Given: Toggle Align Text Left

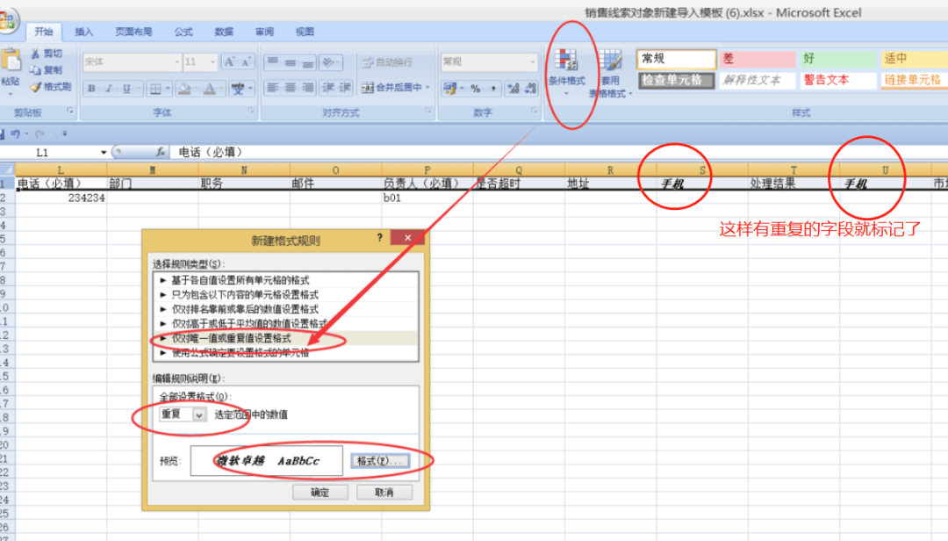Looking at the screenshot, I should [273, 88].
